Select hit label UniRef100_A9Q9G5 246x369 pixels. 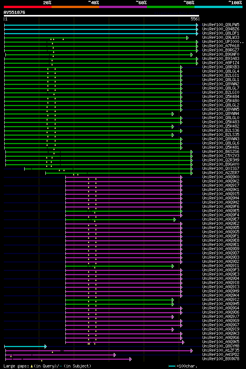[x=221, y=232]
